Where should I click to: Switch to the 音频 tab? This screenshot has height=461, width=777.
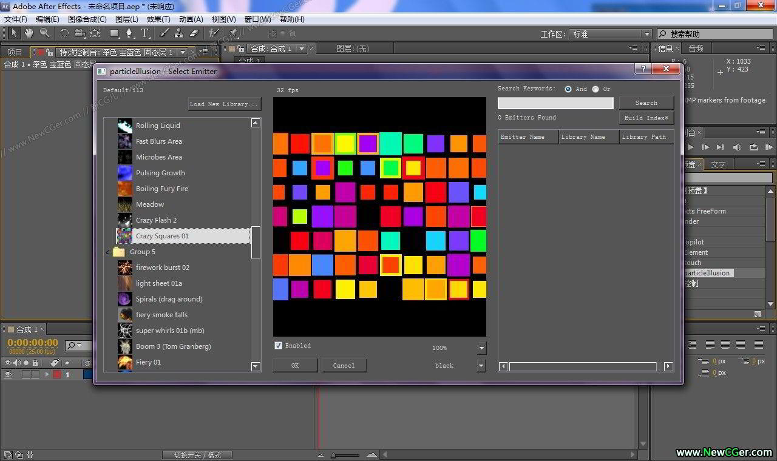click(x=696, y=49)
